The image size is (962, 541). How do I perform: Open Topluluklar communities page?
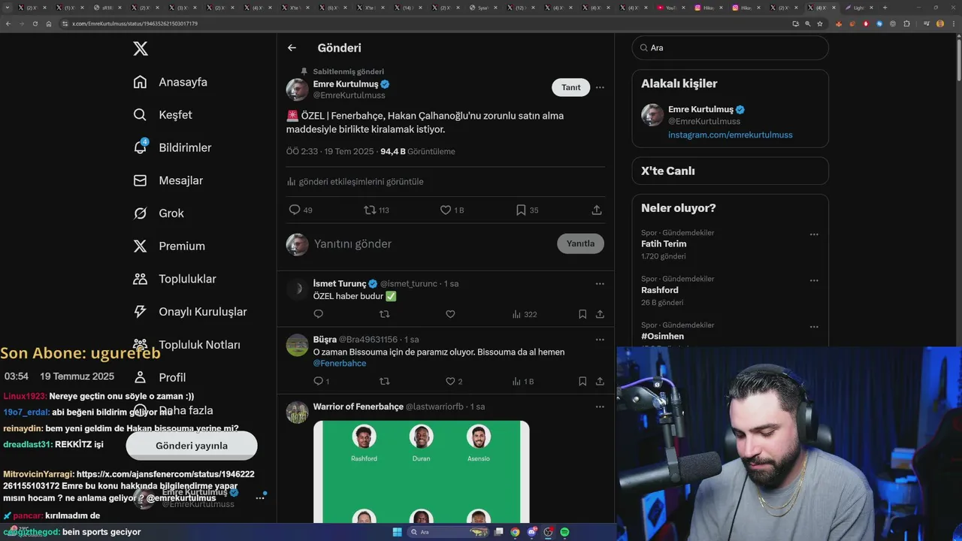tap(175, 279)
